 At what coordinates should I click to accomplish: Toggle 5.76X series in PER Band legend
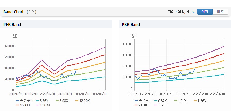tap(42, 101)
